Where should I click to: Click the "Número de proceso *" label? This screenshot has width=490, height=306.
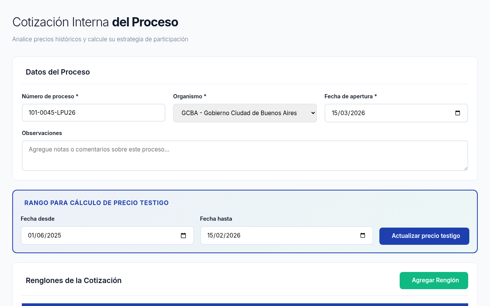click(x=50, y=96)
